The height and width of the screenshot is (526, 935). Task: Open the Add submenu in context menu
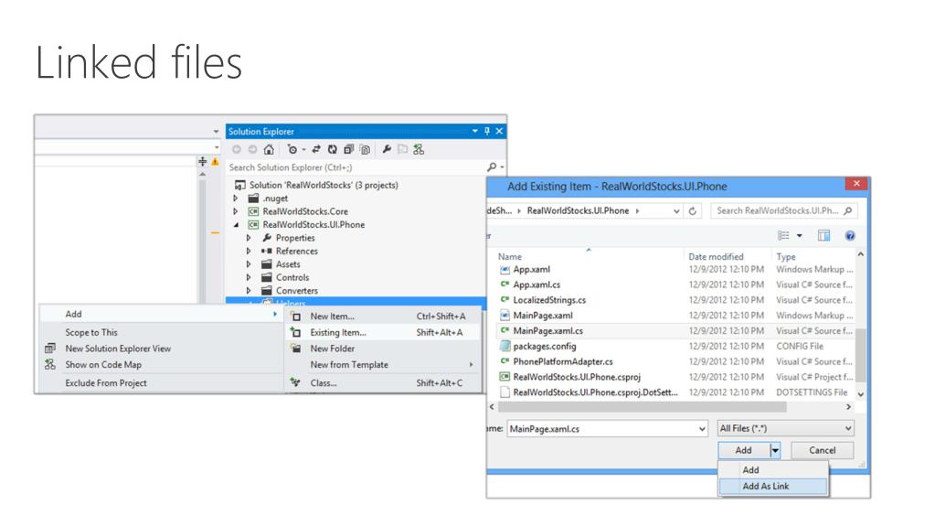pyautogui.click(x=161, y=314)
